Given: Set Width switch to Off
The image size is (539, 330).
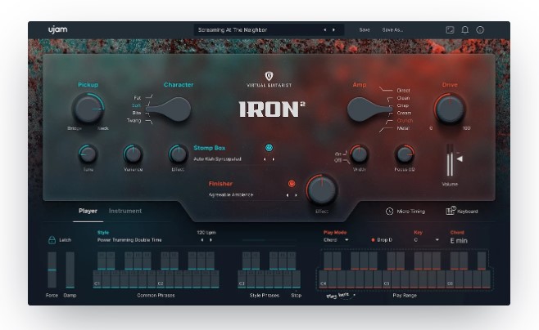Looking at the screenshot, I should (338, 160).
